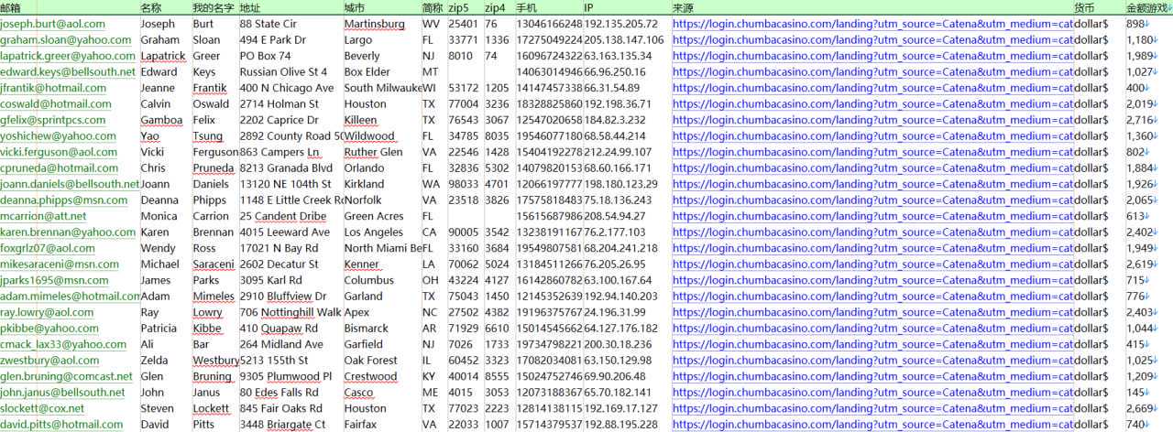
Task: Select the 我的名字 header cell
Action: click(214, 7)
